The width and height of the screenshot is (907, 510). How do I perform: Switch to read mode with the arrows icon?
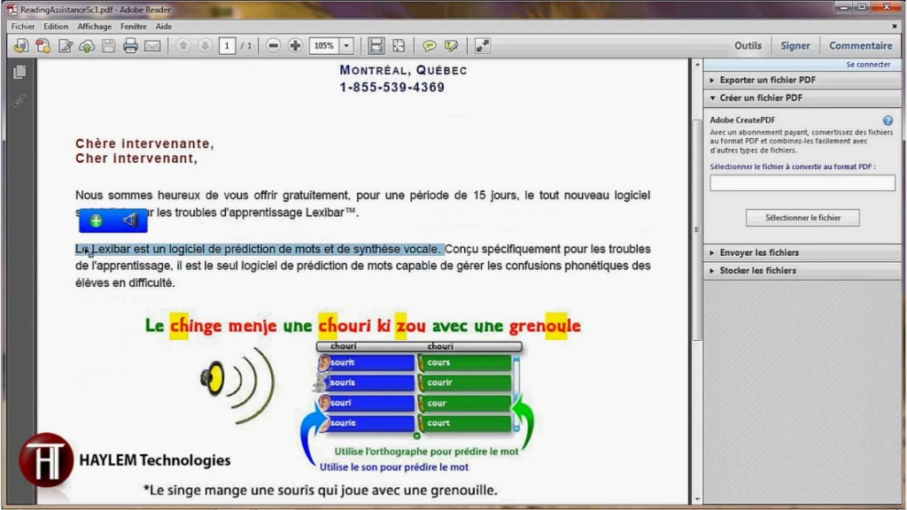tap(483, 46)
